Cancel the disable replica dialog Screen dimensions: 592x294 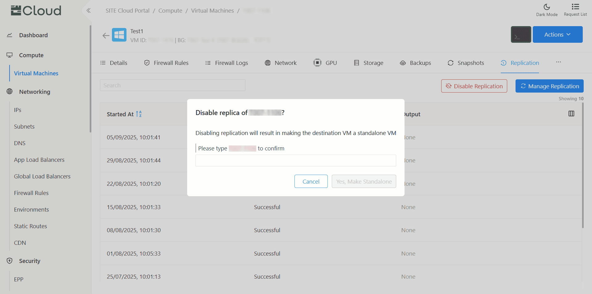(x=311, y=181)
